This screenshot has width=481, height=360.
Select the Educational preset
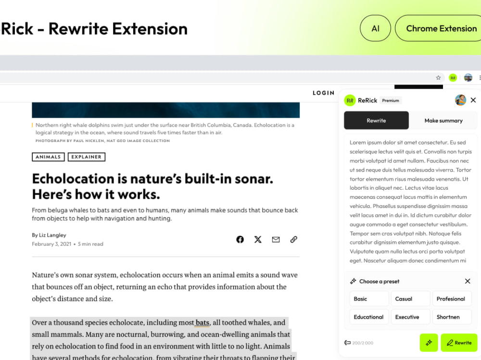(x=369, y=317)
